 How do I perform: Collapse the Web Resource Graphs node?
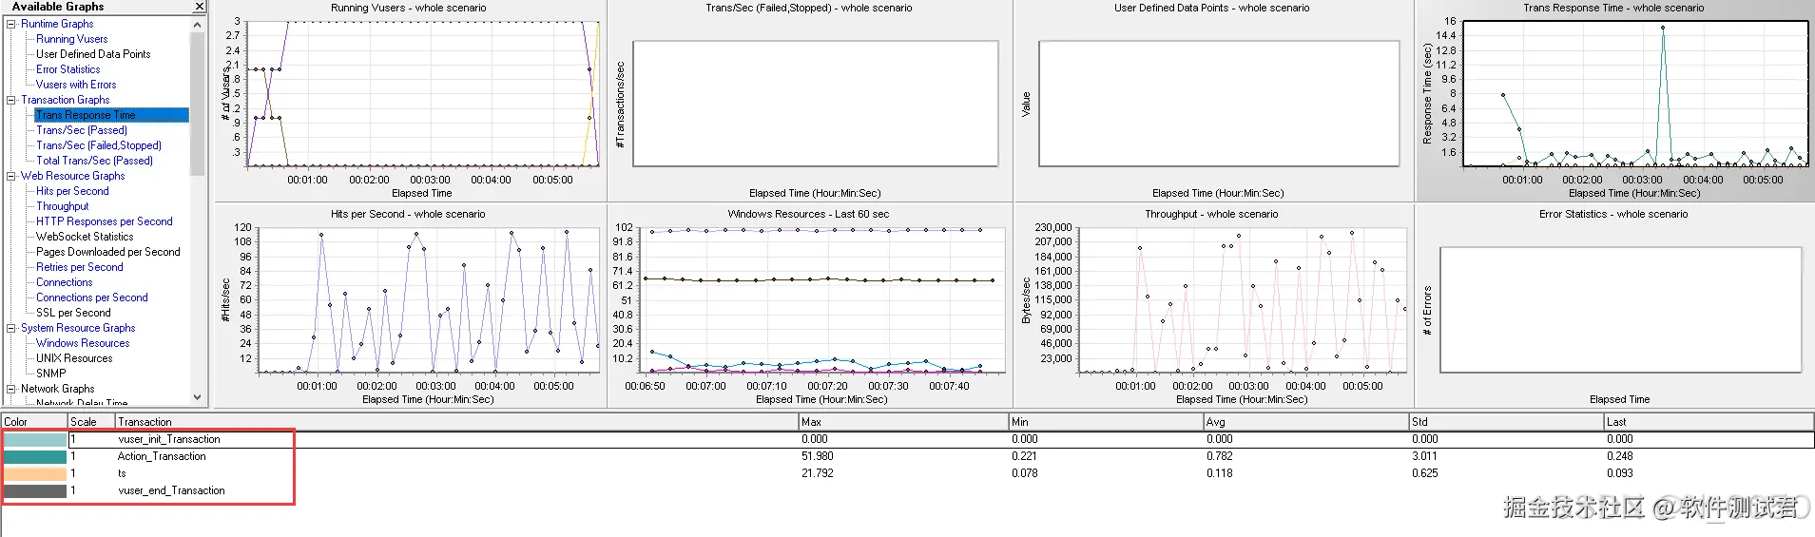coord(11,176)
